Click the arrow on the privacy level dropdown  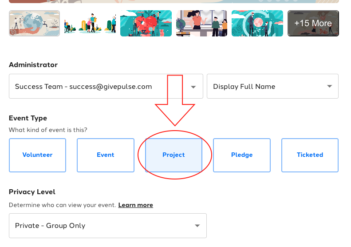point(197,226)
